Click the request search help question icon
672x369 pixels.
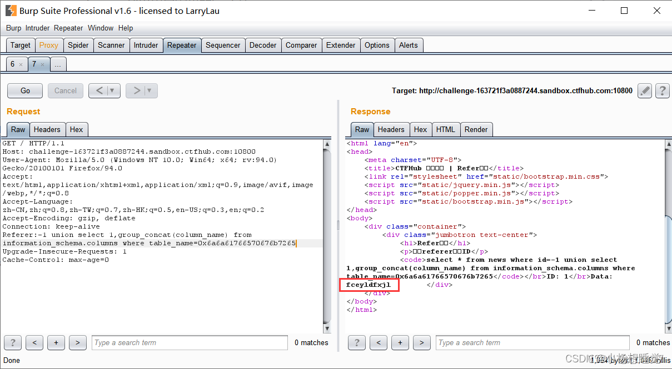(13, 342)
